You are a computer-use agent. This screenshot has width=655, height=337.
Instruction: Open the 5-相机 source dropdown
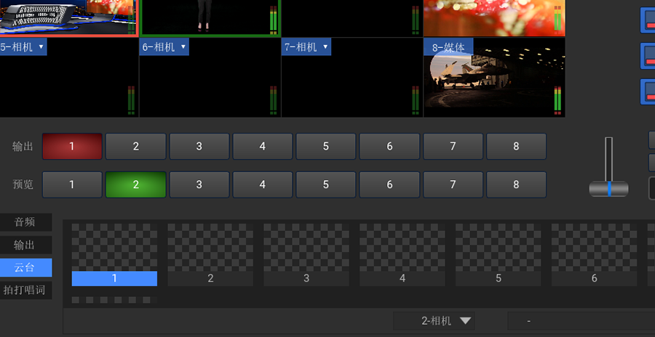pyautogui.click(x=41, y=47)
